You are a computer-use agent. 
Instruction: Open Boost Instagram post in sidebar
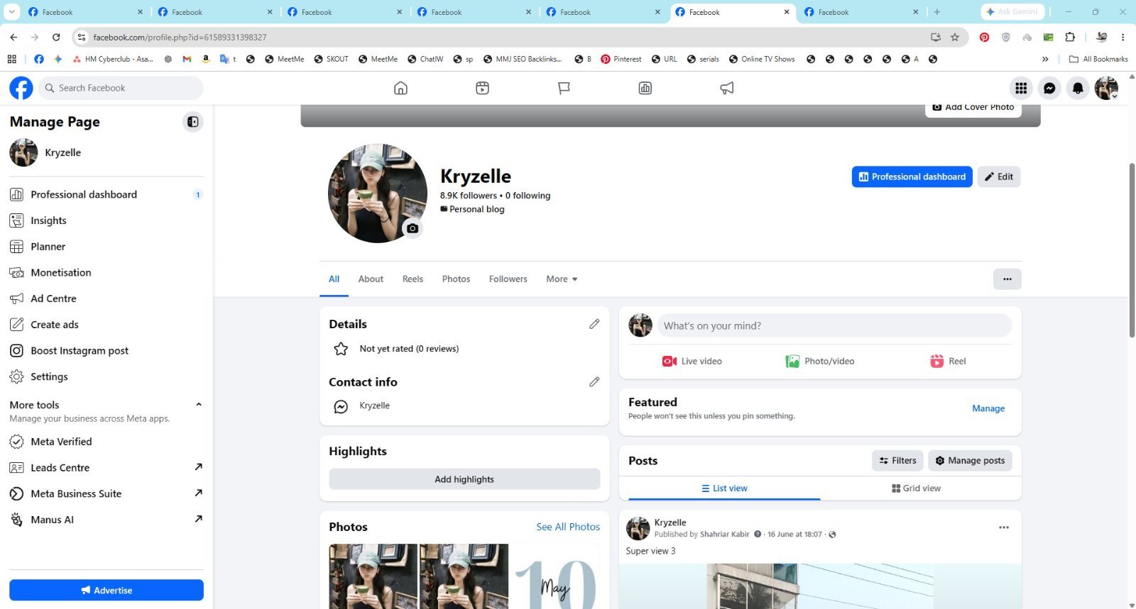click(x=106, y=350)
